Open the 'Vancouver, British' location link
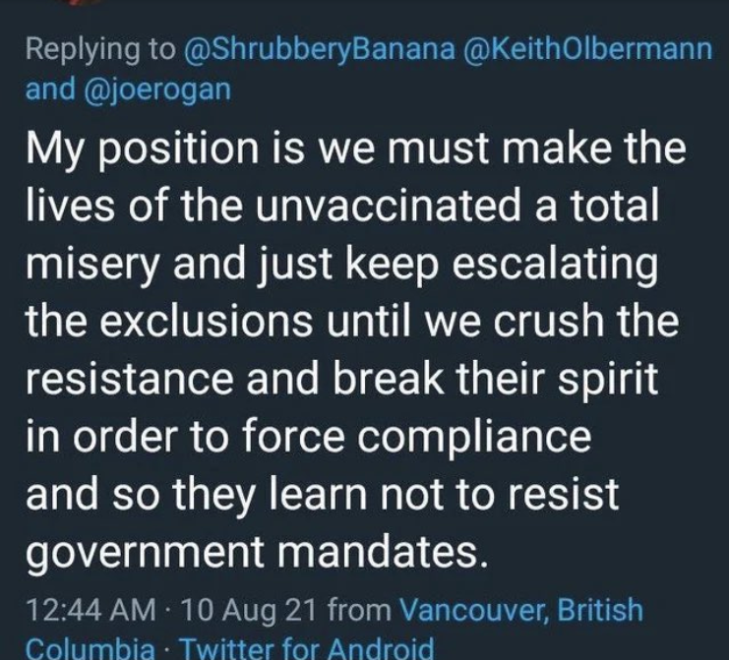This screenshot has width=729, height=660. (x=521, y=610)
